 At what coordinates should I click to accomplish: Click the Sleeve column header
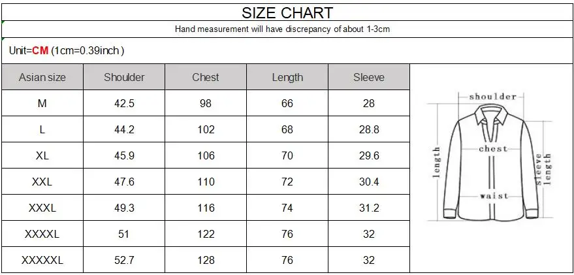(x=369, y=77)
